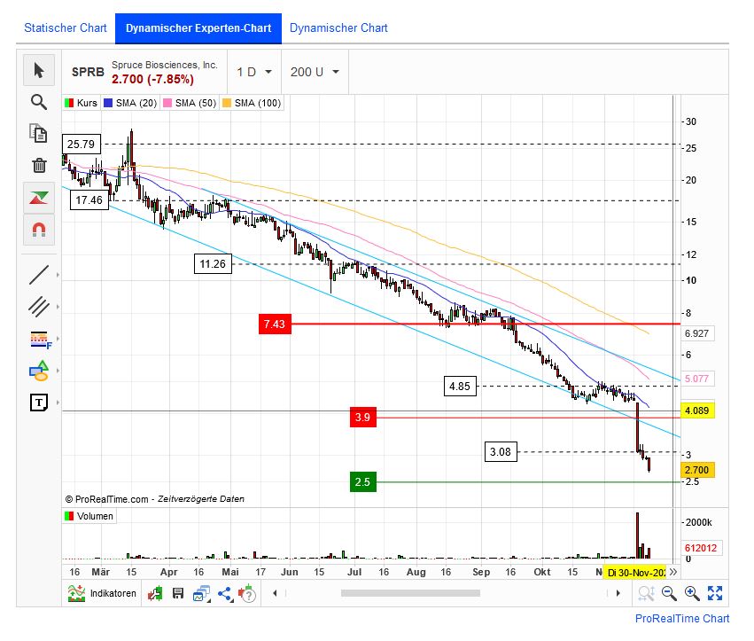Select the trendline drawing tool
The image size is (754, 641).
38,275
